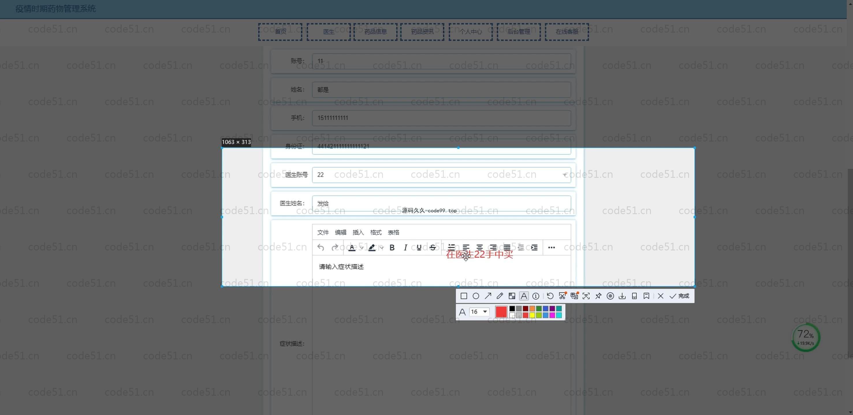Image resolution: width=853 pixels, height=415 pixels.
Task: Open the 表格 menu in editor
Action: (x=393, y=233)
